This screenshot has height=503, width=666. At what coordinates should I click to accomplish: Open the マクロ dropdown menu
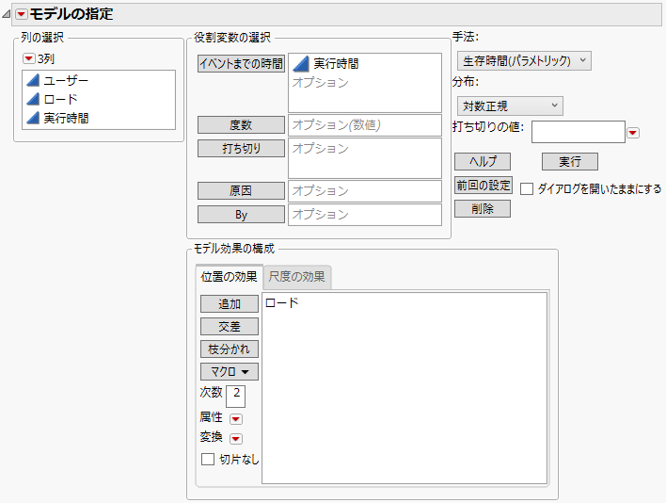click(230, 372)
